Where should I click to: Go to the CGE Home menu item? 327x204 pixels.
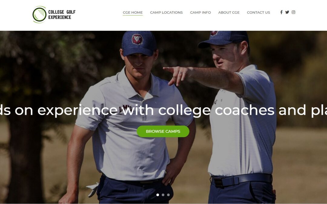pos(133,12)
